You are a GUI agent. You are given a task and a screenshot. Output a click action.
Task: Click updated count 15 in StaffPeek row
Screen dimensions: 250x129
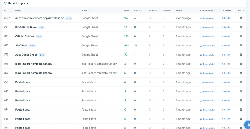135,45
